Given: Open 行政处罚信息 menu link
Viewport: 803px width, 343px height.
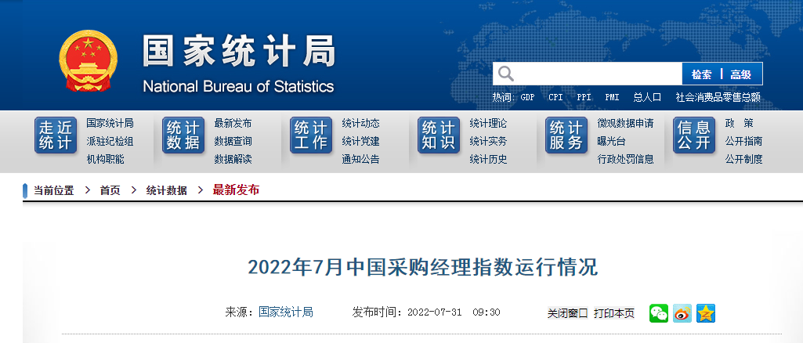Looking at the screenshot, I should coord(625,159).
